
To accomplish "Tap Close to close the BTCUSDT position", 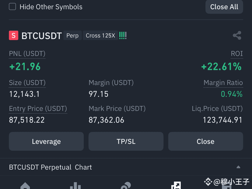I will tap(205, 142).
